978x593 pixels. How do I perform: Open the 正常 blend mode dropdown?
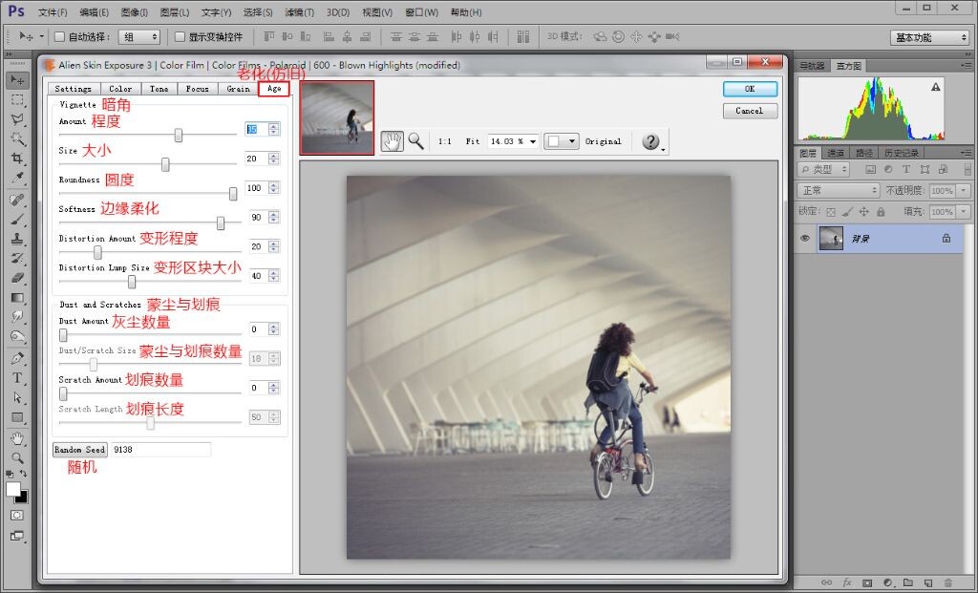click(839, 190)
